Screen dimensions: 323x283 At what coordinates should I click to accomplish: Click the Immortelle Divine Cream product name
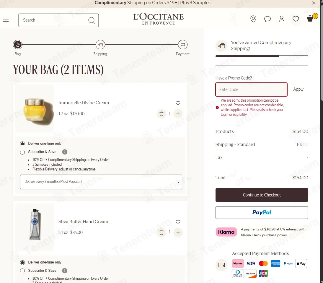pos(84,103)
